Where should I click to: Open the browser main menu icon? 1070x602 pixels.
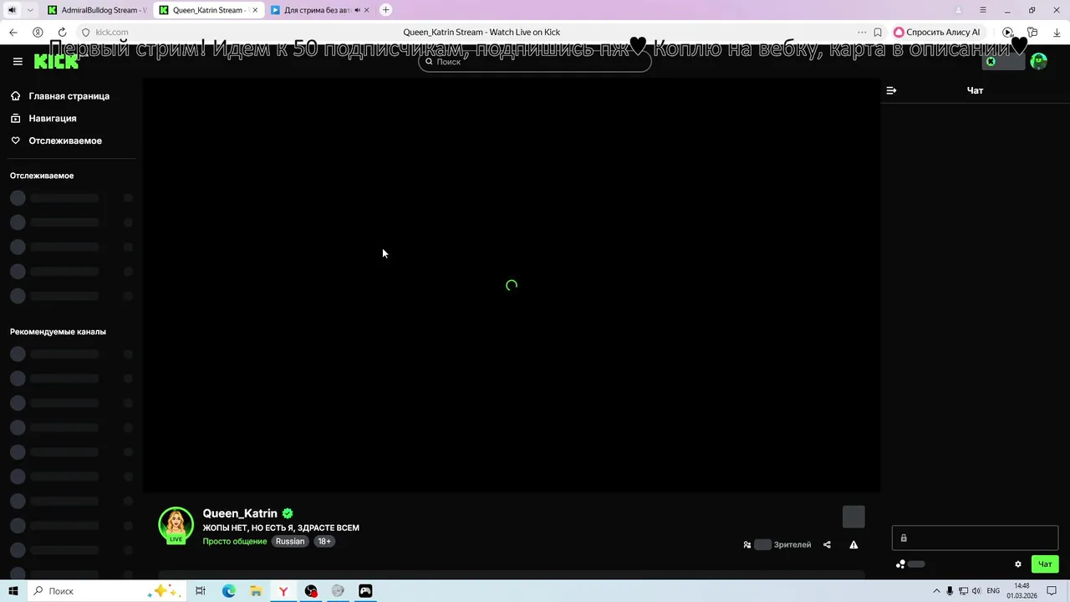tap(983, 10)
